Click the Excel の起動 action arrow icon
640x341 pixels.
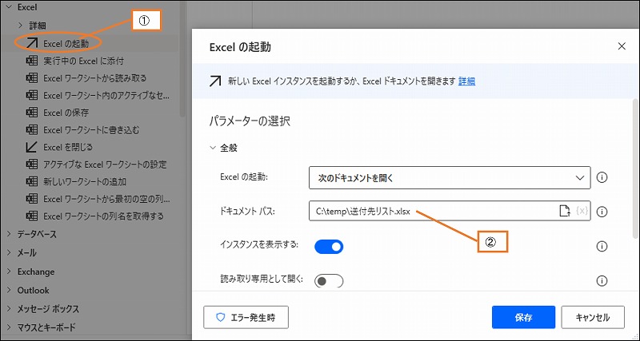click(32, 43)
